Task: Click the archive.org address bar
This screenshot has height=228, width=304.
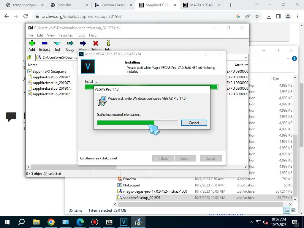Action: click(134, 16)
